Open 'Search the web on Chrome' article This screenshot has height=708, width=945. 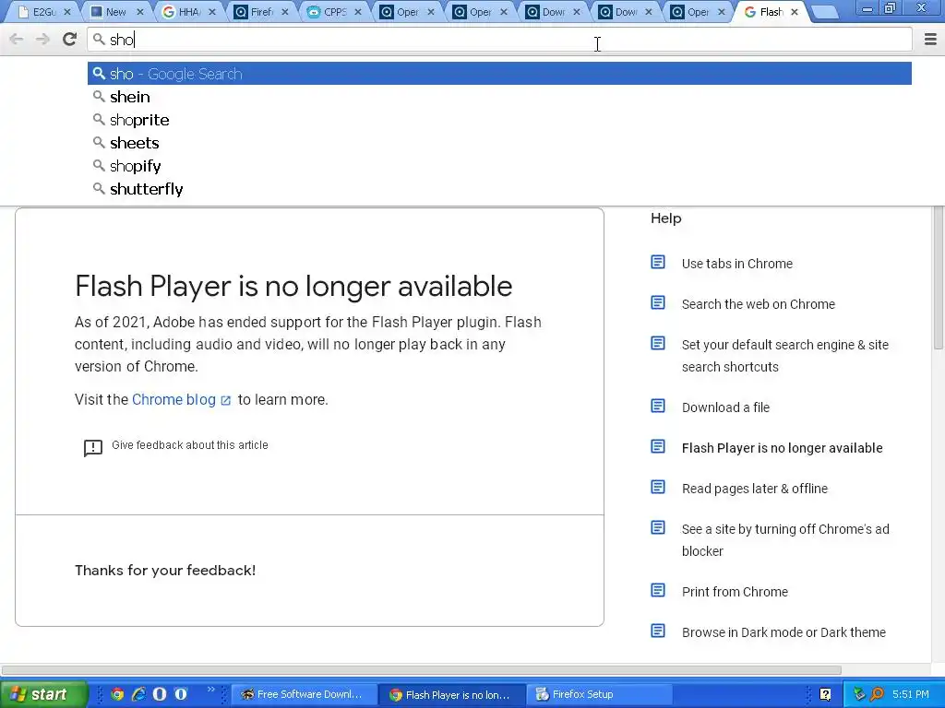[x=759, y=304]
